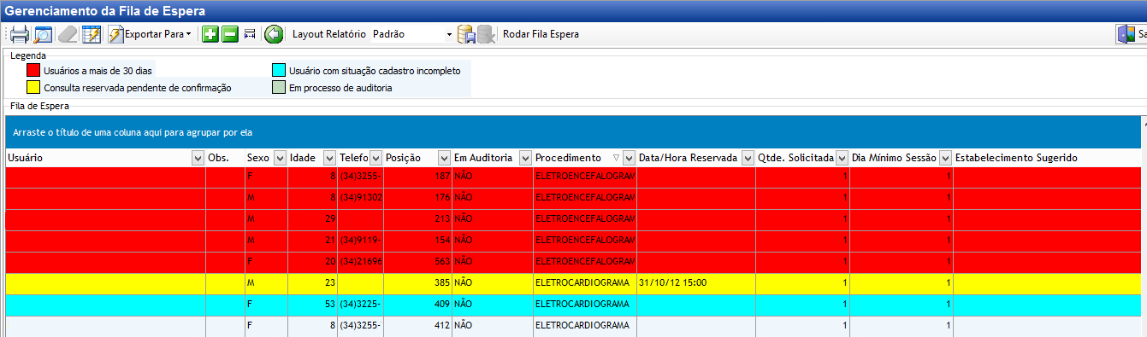
Task: Click the grid customization icon with lightning
Action: coord(92,34)
